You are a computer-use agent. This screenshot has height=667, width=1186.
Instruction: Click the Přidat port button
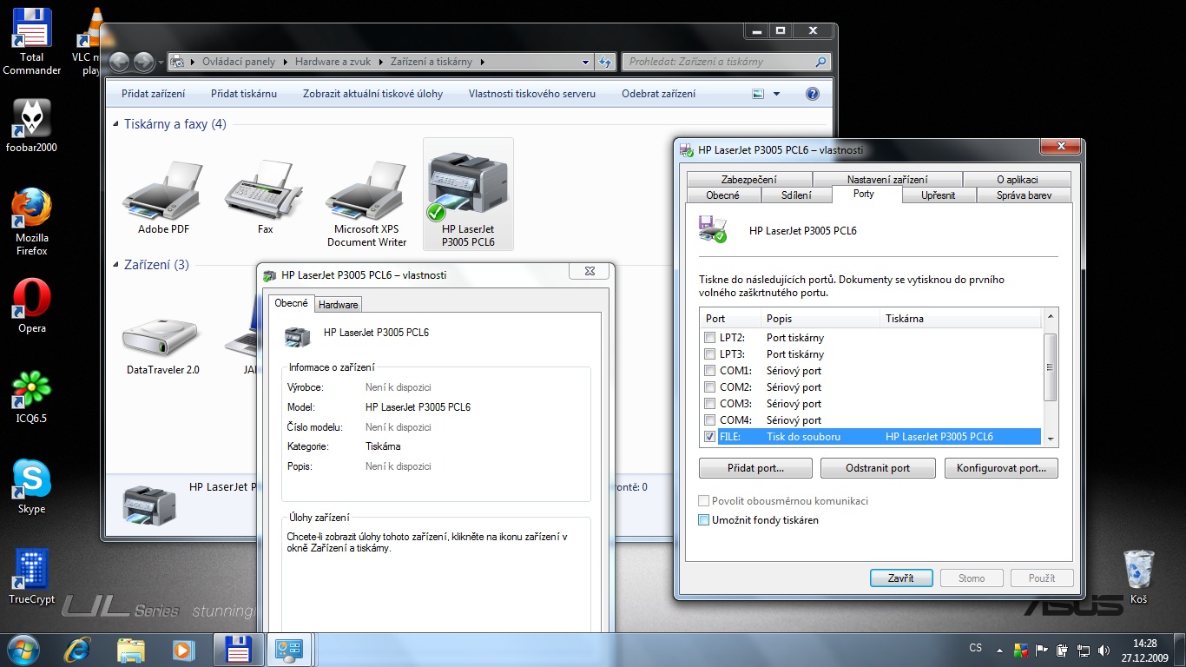point(755,468)
